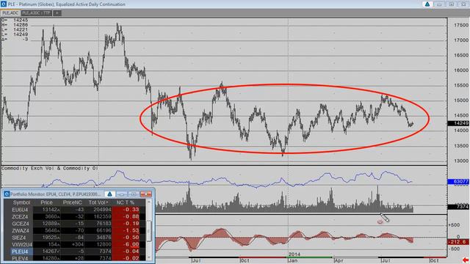Select the ZCEZ4 symbol row
This screenshot has height=264, width=470.
click(x=20, y=217)
